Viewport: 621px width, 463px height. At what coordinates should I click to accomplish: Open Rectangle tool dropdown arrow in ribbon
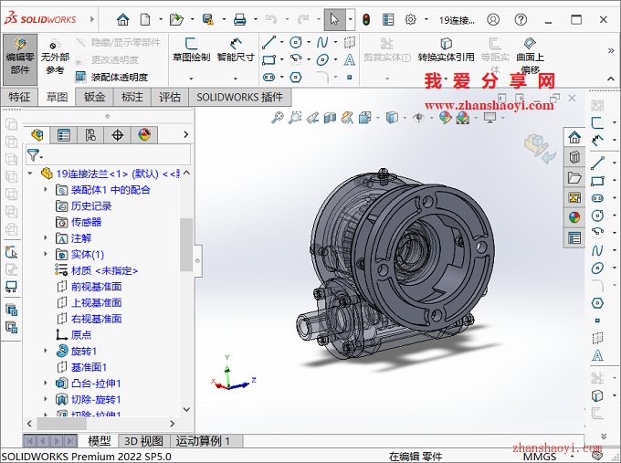coord(282,59)
